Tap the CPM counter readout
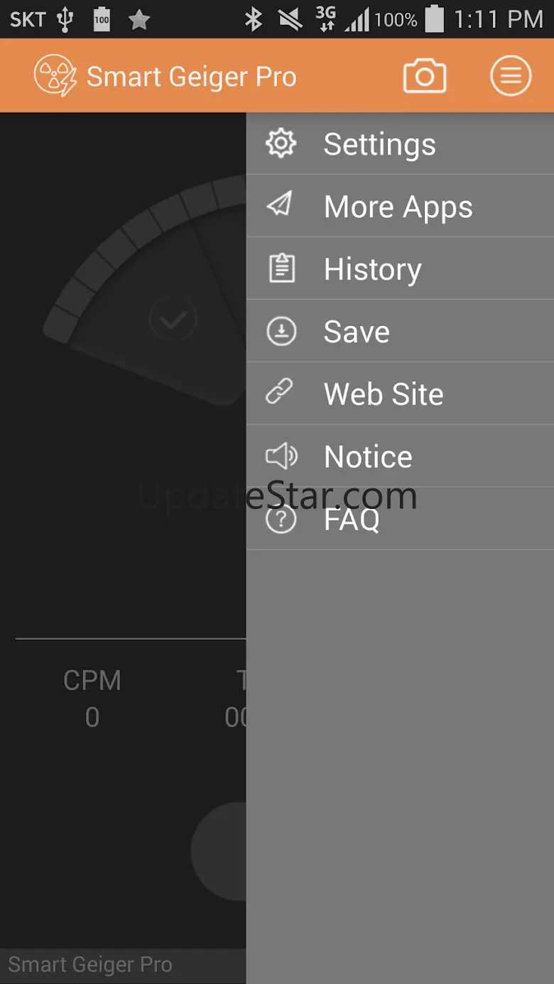554x984 pixels. [x=92, y=699]
